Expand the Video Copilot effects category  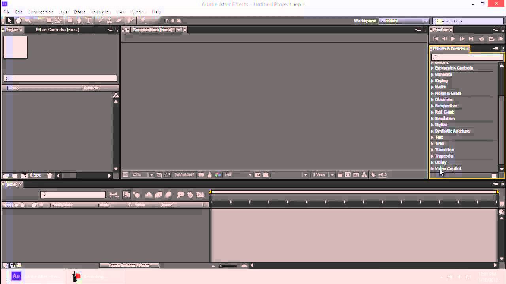pyautogui.click(x=448, y=169)
